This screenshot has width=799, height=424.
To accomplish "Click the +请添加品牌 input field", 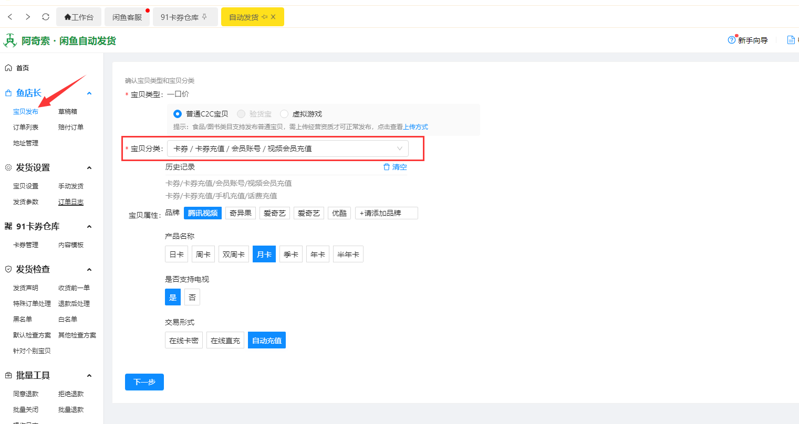I will 387,213.
